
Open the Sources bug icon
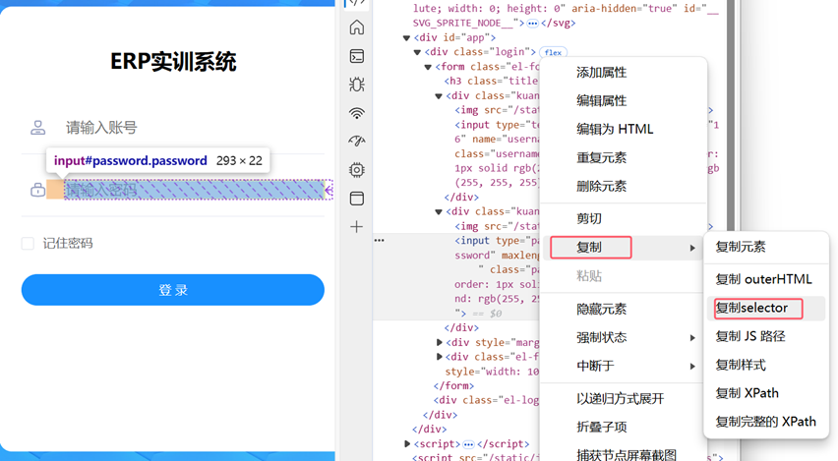(x=357, y=85)
